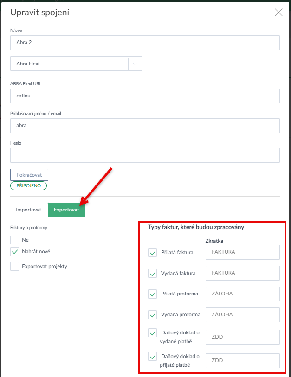Check the Ne checkbox
The image size is (291, 377).
tap(15, 240)
